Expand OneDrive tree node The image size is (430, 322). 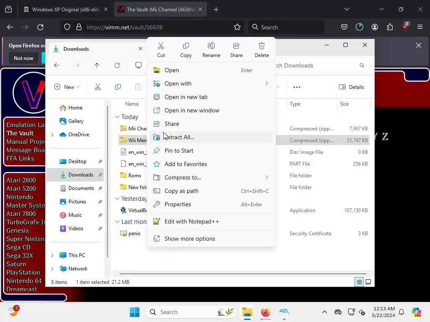pyautogui.click(x=52, y=135)
